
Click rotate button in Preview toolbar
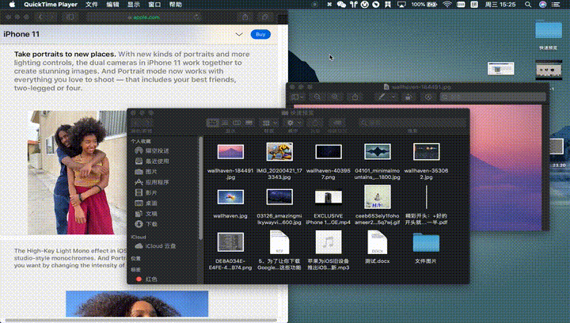point(408,97)
